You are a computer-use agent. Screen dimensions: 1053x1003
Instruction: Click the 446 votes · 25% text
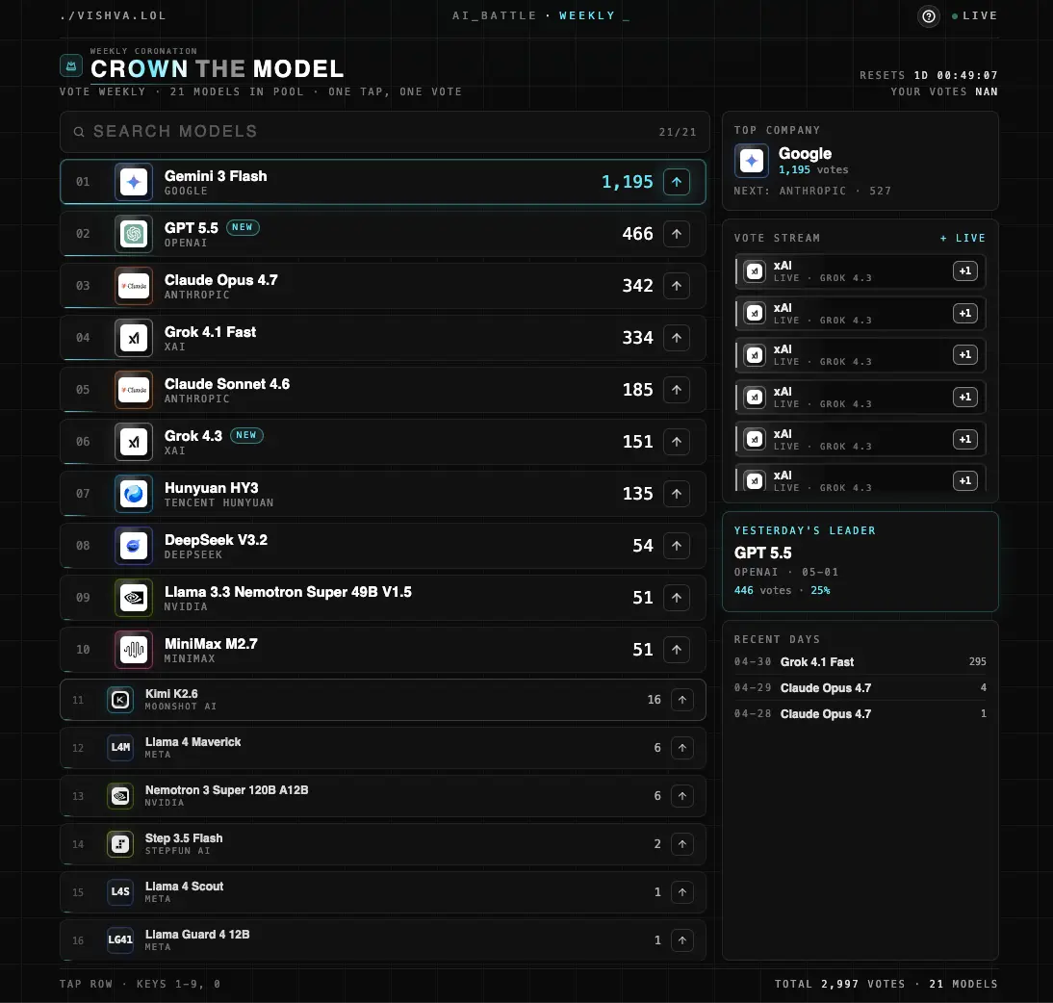[783, 590]
